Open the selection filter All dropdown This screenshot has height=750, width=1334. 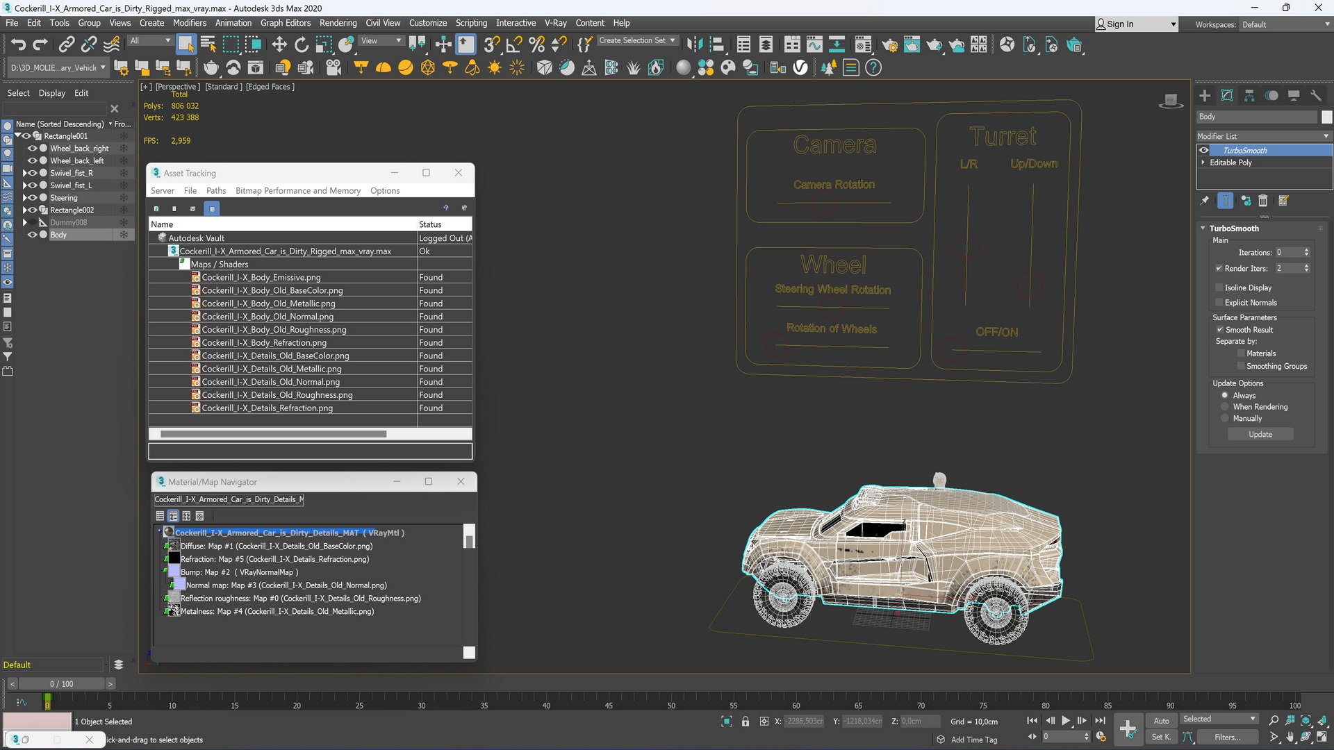pos(149,40)
